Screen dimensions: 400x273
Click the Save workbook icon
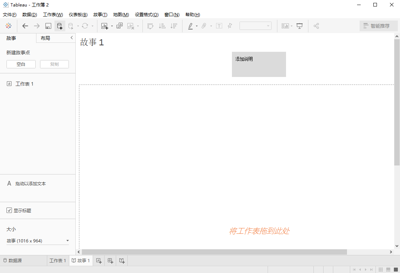[48, 26]
